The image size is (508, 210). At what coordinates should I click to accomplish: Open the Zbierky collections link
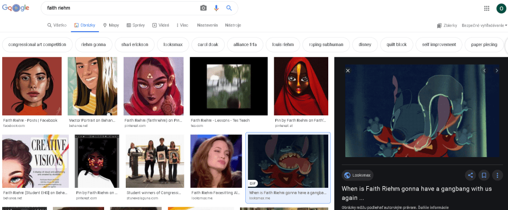[x=447, y=25]
